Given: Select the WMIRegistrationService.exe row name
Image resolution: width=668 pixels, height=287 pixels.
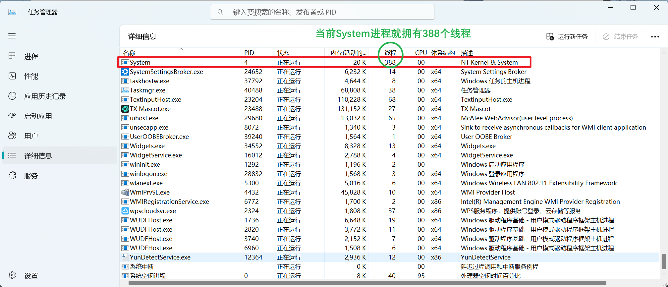Looking at the screenshot, I should click(169, 201).
